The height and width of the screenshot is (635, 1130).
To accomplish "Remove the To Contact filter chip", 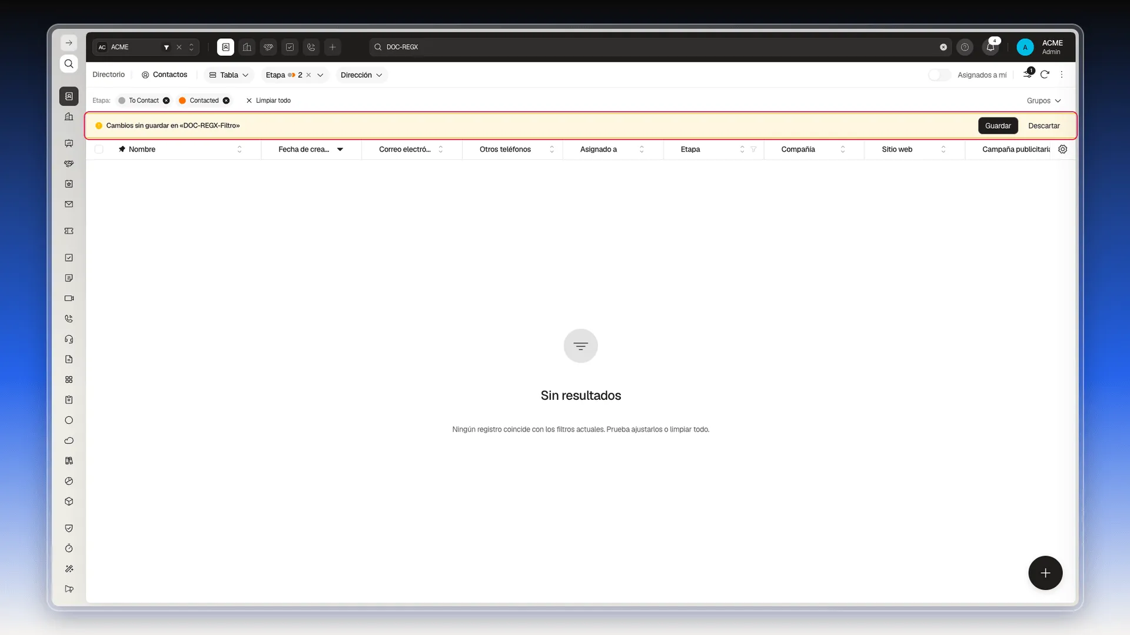I will (167, 101).
